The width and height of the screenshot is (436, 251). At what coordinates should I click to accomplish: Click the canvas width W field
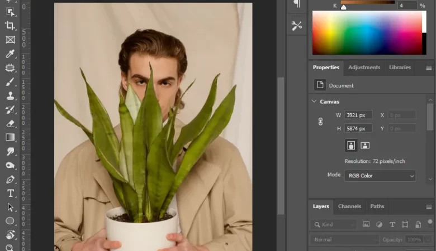[358, 115]
